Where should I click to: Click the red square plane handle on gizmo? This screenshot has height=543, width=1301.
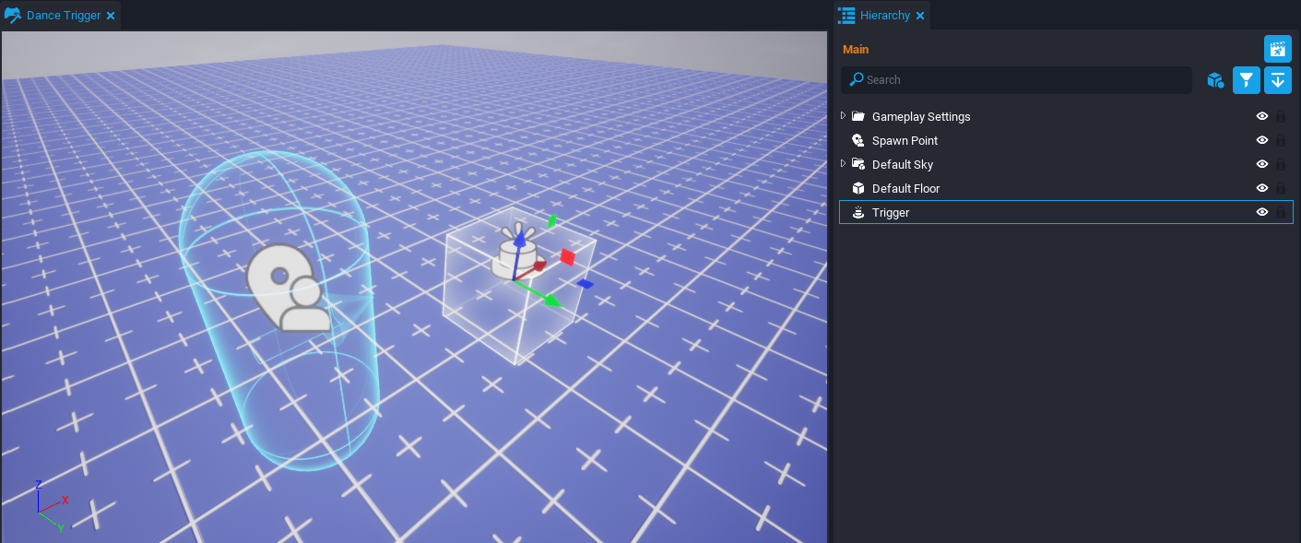point(568,257)
